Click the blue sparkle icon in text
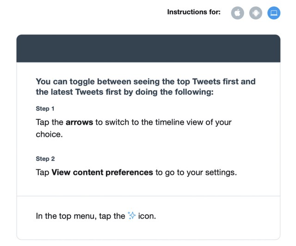Screen dimensions: 296x246 [x=131, y=215]
